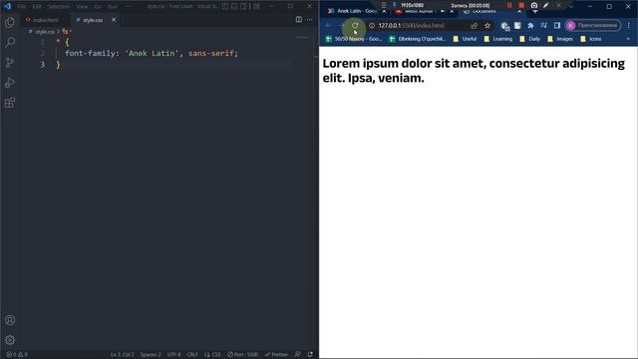Click the minimap in VS Code editor
The width and height of the screenshot is (638, 359).
pyautogui.click(x=302, y=38)
